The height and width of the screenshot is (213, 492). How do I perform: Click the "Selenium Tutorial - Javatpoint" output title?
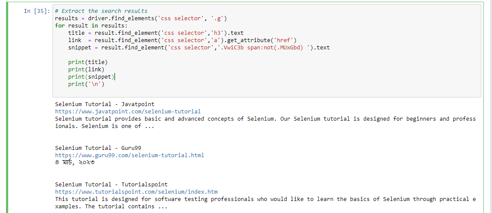tap(105, 104)
